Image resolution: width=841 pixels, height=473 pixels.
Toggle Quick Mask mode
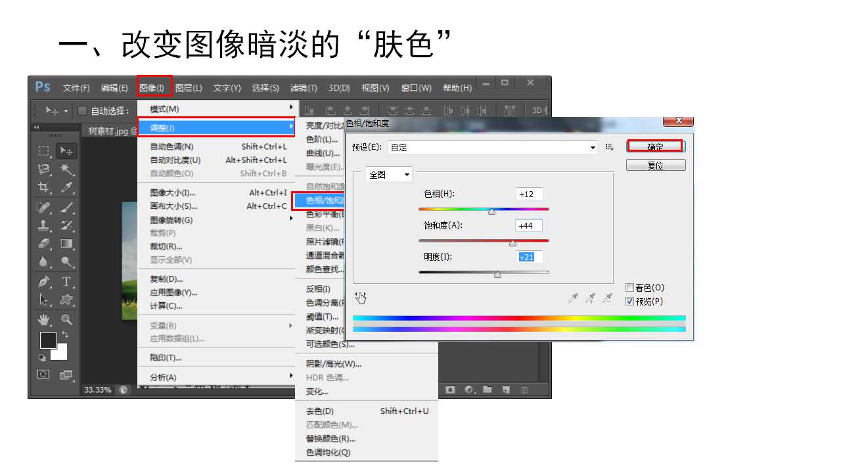(43, 374)
